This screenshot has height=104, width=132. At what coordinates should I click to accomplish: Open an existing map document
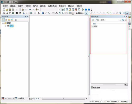tap(7, 10)
